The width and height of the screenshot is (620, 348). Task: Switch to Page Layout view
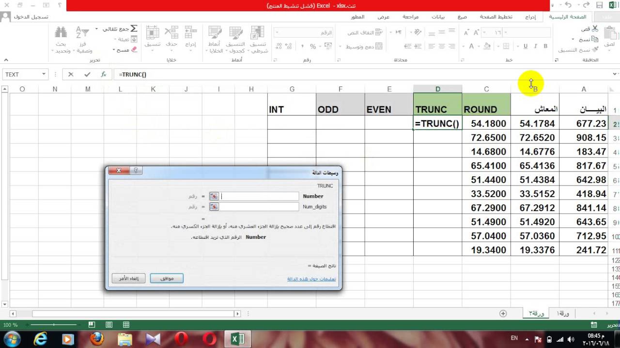click(109, 325)
